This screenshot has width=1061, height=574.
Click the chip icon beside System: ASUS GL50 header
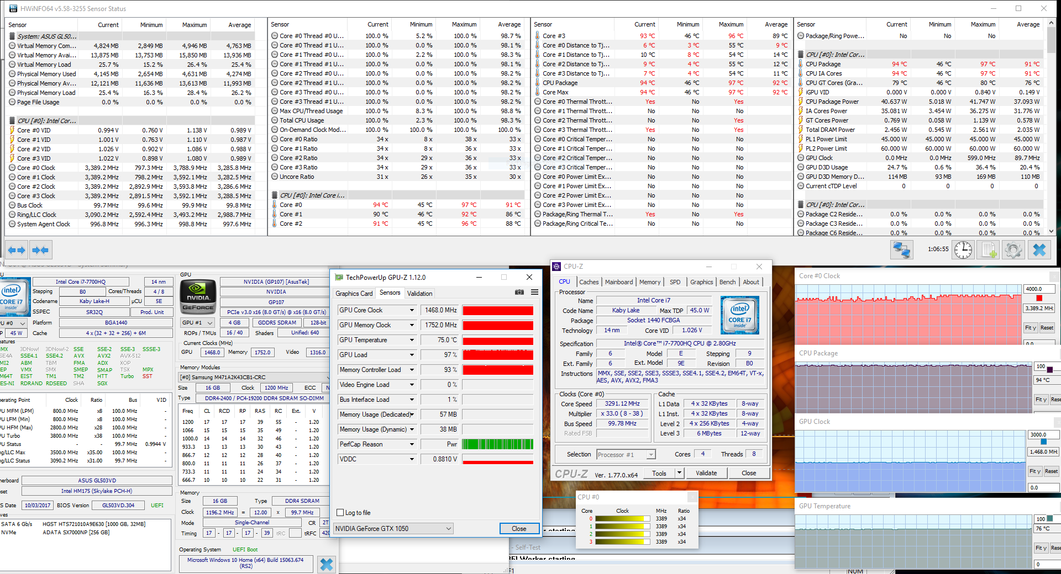[12, 36]
